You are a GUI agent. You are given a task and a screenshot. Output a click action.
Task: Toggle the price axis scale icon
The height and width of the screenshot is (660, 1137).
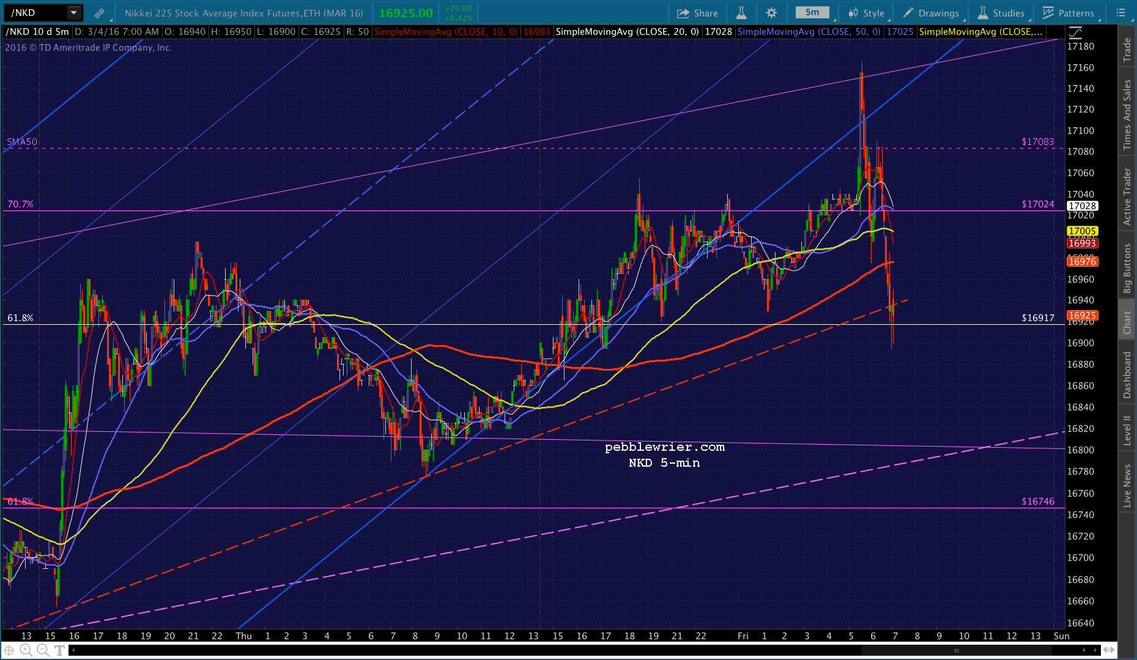(1075, 32)
